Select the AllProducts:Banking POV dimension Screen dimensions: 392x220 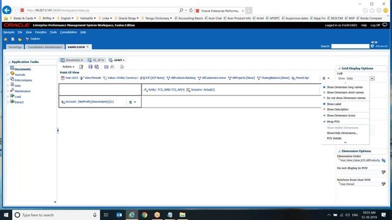coord(181,78)
